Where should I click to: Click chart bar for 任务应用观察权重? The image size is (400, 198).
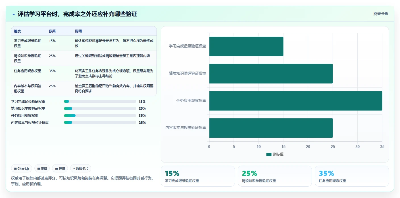pos(296,101)
